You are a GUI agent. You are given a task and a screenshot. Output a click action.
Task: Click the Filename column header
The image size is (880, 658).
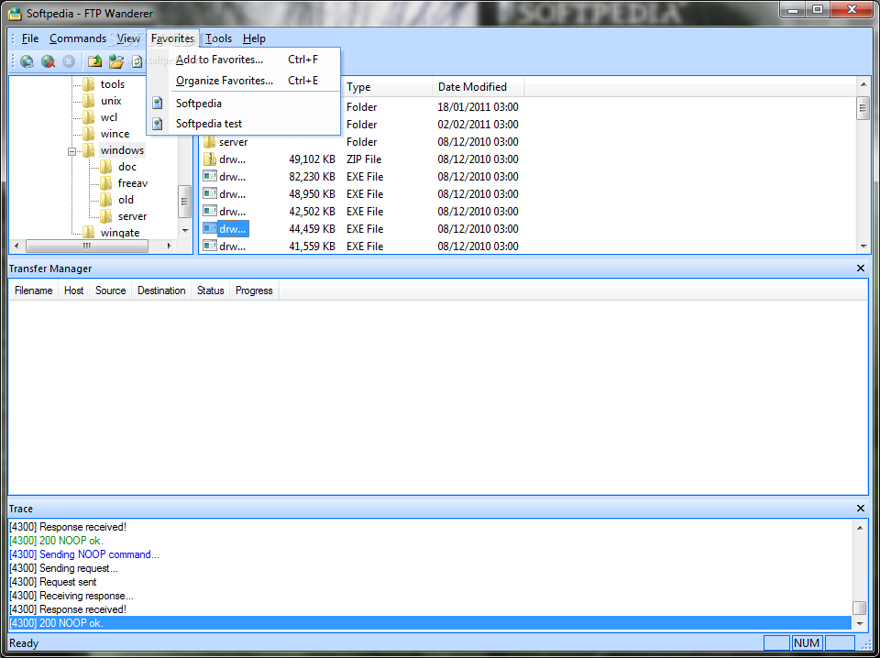34,291
